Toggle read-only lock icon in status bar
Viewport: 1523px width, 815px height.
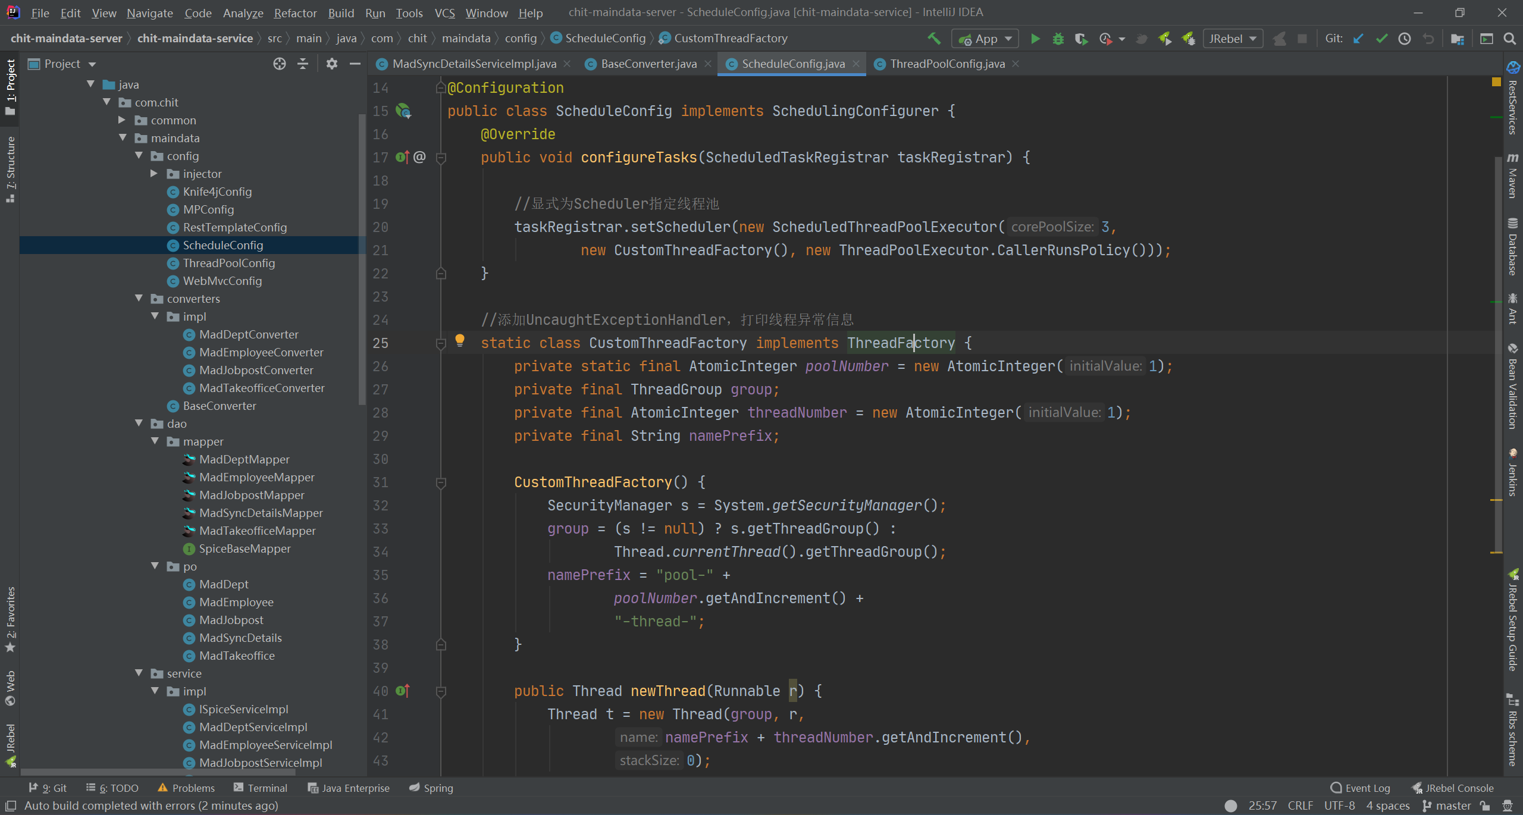click(1486, 805)
